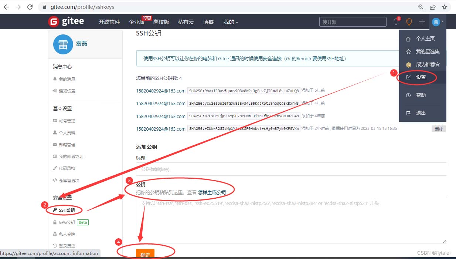
Task: Open GPG公钥 in the sidebar
Action: [67, 222]
